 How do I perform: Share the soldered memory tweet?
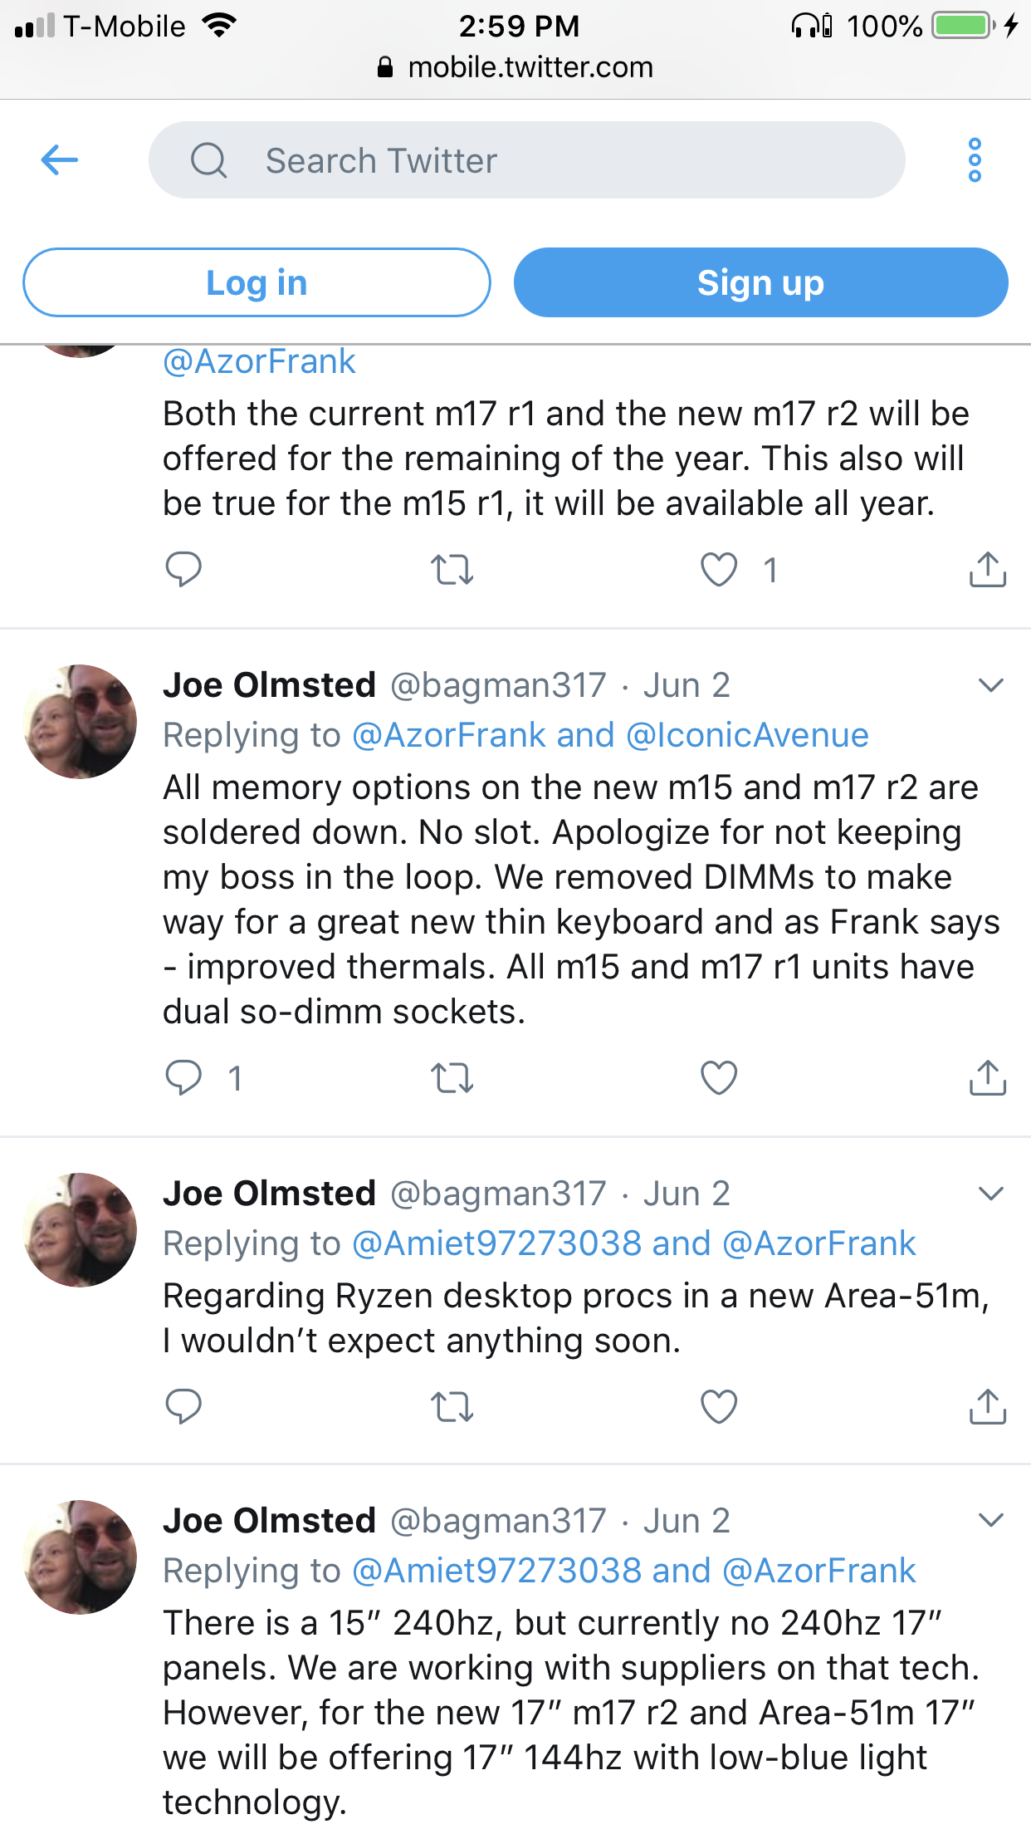pyautogui.click(x=987, y=1078)
